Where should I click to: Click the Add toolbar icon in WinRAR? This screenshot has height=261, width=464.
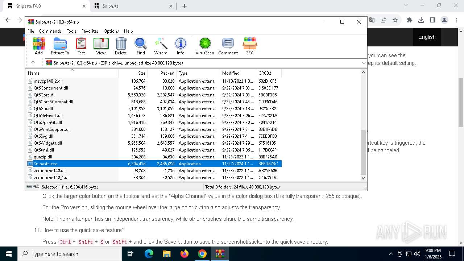pos(39,46)
